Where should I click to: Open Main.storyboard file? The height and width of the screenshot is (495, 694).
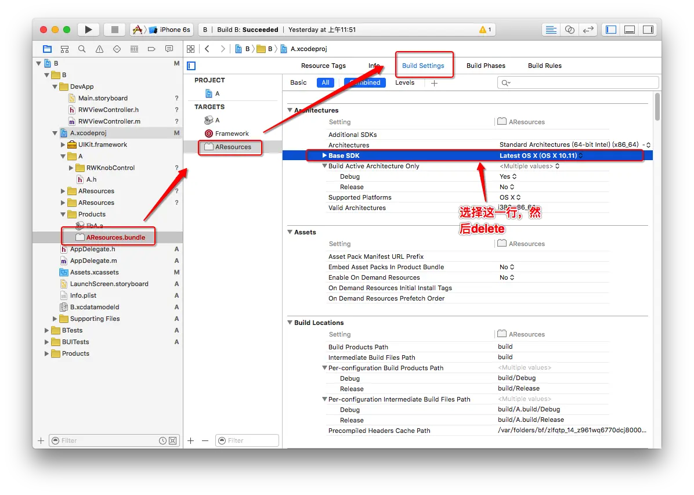[103, 98]
